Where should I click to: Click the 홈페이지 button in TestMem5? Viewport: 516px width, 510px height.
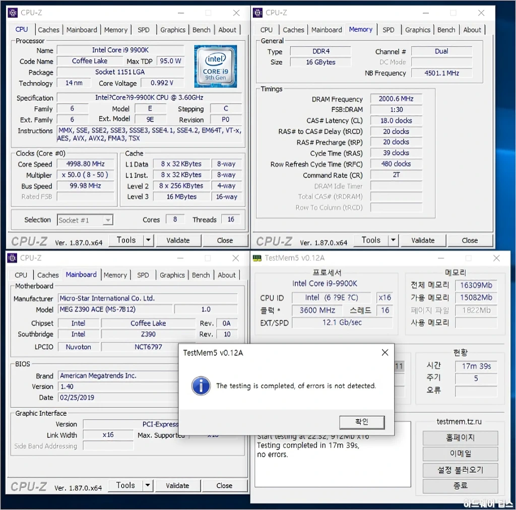point(460,438)
